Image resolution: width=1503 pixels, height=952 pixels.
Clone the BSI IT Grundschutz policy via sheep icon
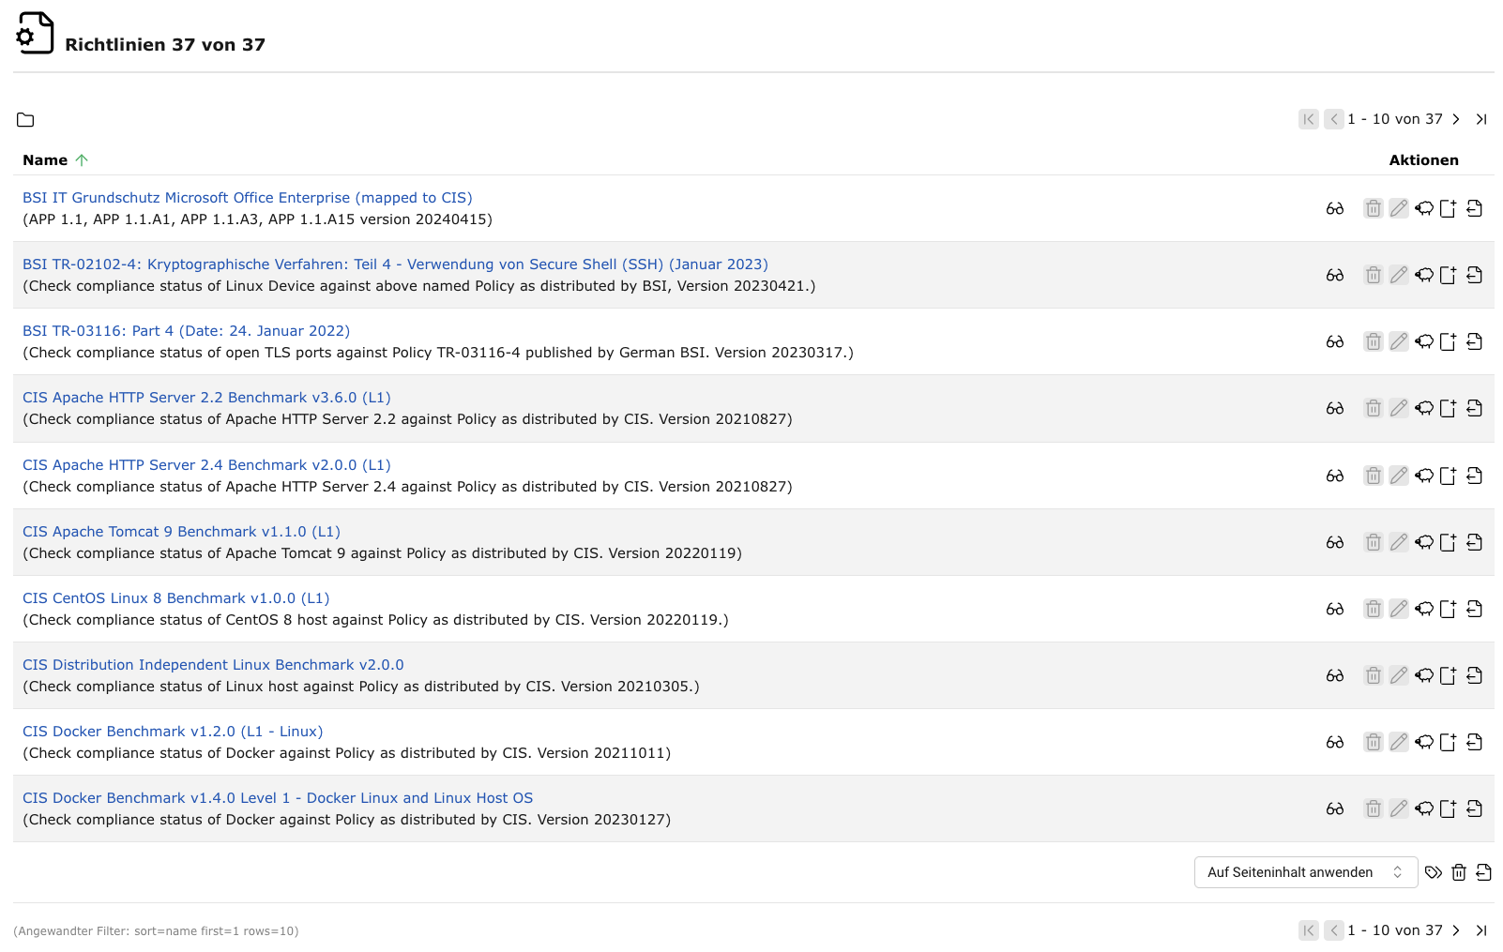coord(1424,208)
